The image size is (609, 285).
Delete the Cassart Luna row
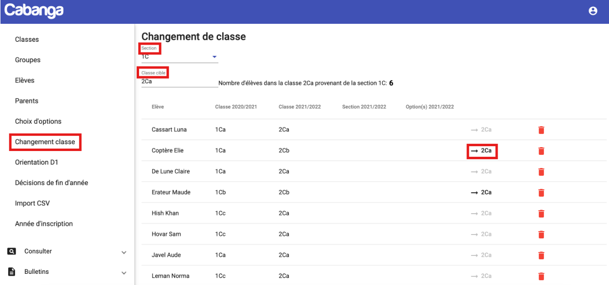[541, 130]
